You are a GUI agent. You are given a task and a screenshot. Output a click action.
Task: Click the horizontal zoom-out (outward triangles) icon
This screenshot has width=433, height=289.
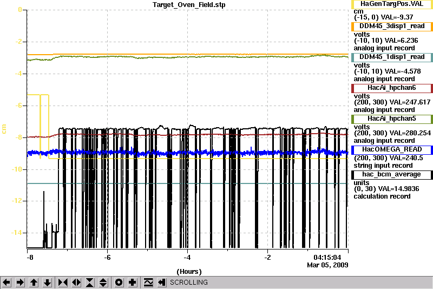coord(76,283)
